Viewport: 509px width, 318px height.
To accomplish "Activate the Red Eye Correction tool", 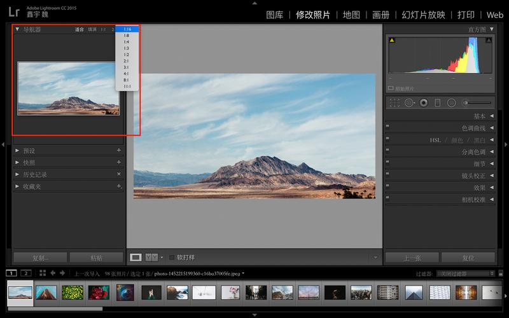I will (x=424, y=102).
